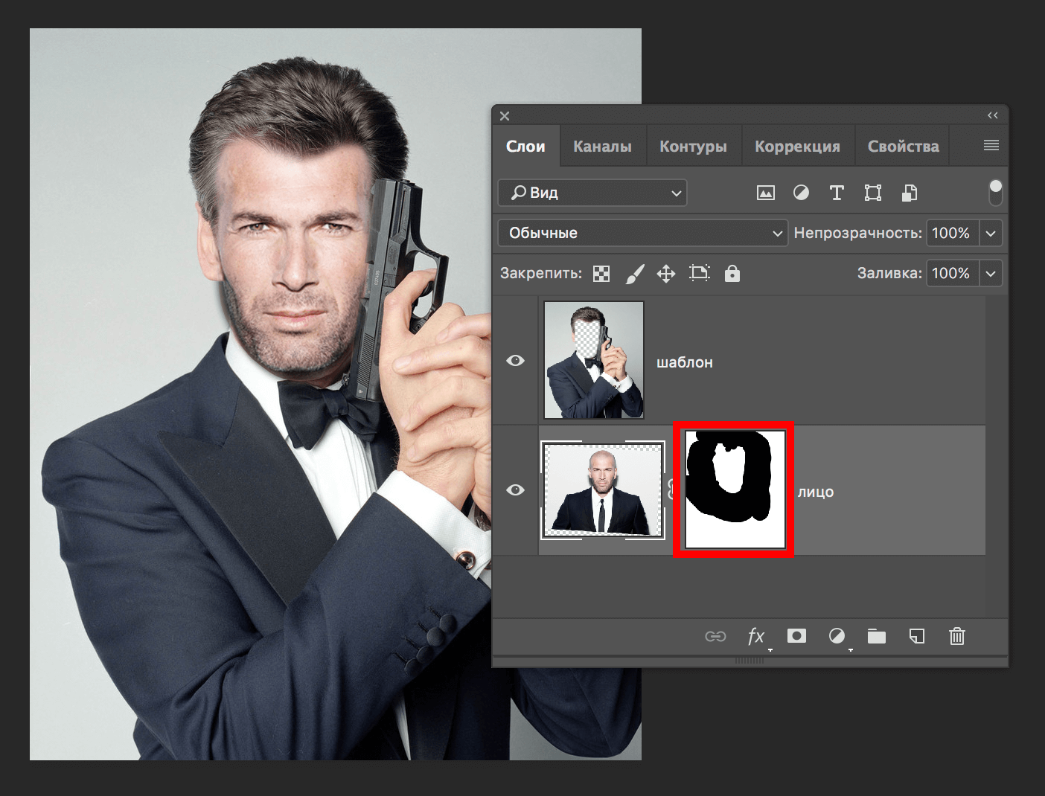Image resolution: width=1045 pixels, height=796 pixels.
Task: Delete layer with trash icon
Action: pyautogui.click(x=956, y=637)
